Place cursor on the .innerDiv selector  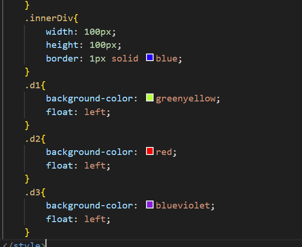[x=49, y=19]
